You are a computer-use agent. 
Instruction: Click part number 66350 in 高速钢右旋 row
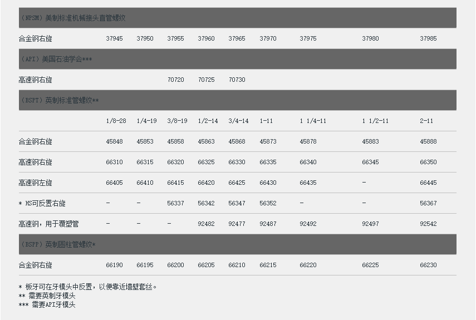(x=428, y=163)
